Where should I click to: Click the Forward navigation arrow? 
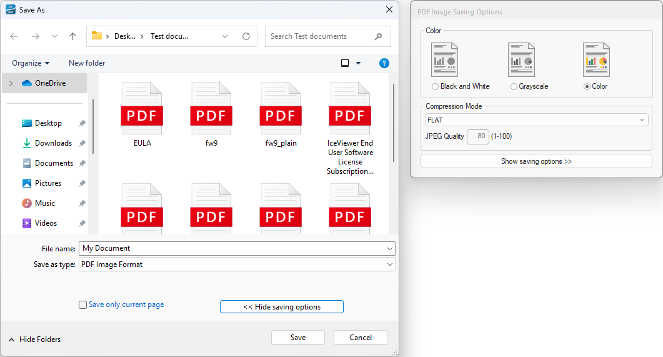pos(36,36)
